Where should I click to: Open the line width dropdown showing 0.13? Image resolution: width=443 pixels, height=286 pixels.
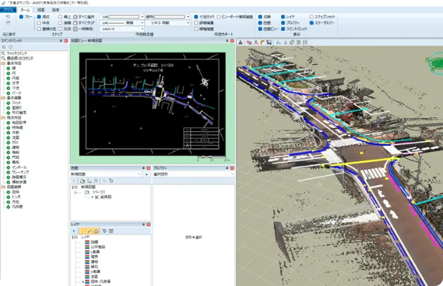[x=122, y=29]
